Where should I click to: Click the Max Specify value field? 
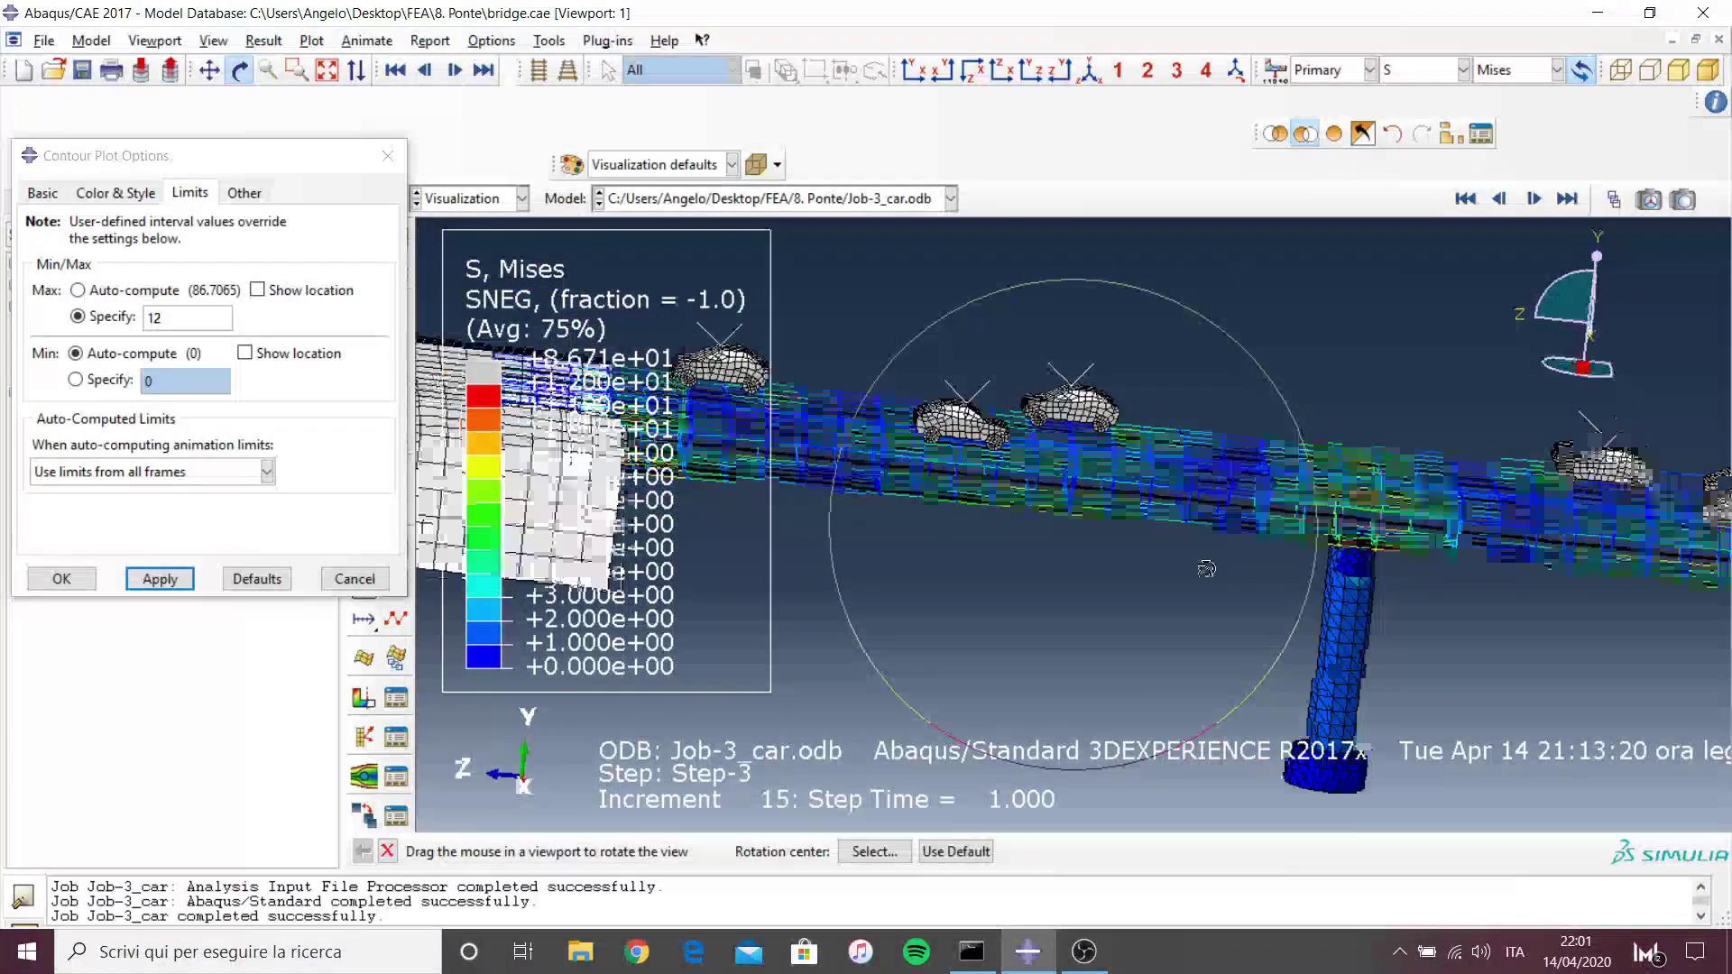(188, 317)
